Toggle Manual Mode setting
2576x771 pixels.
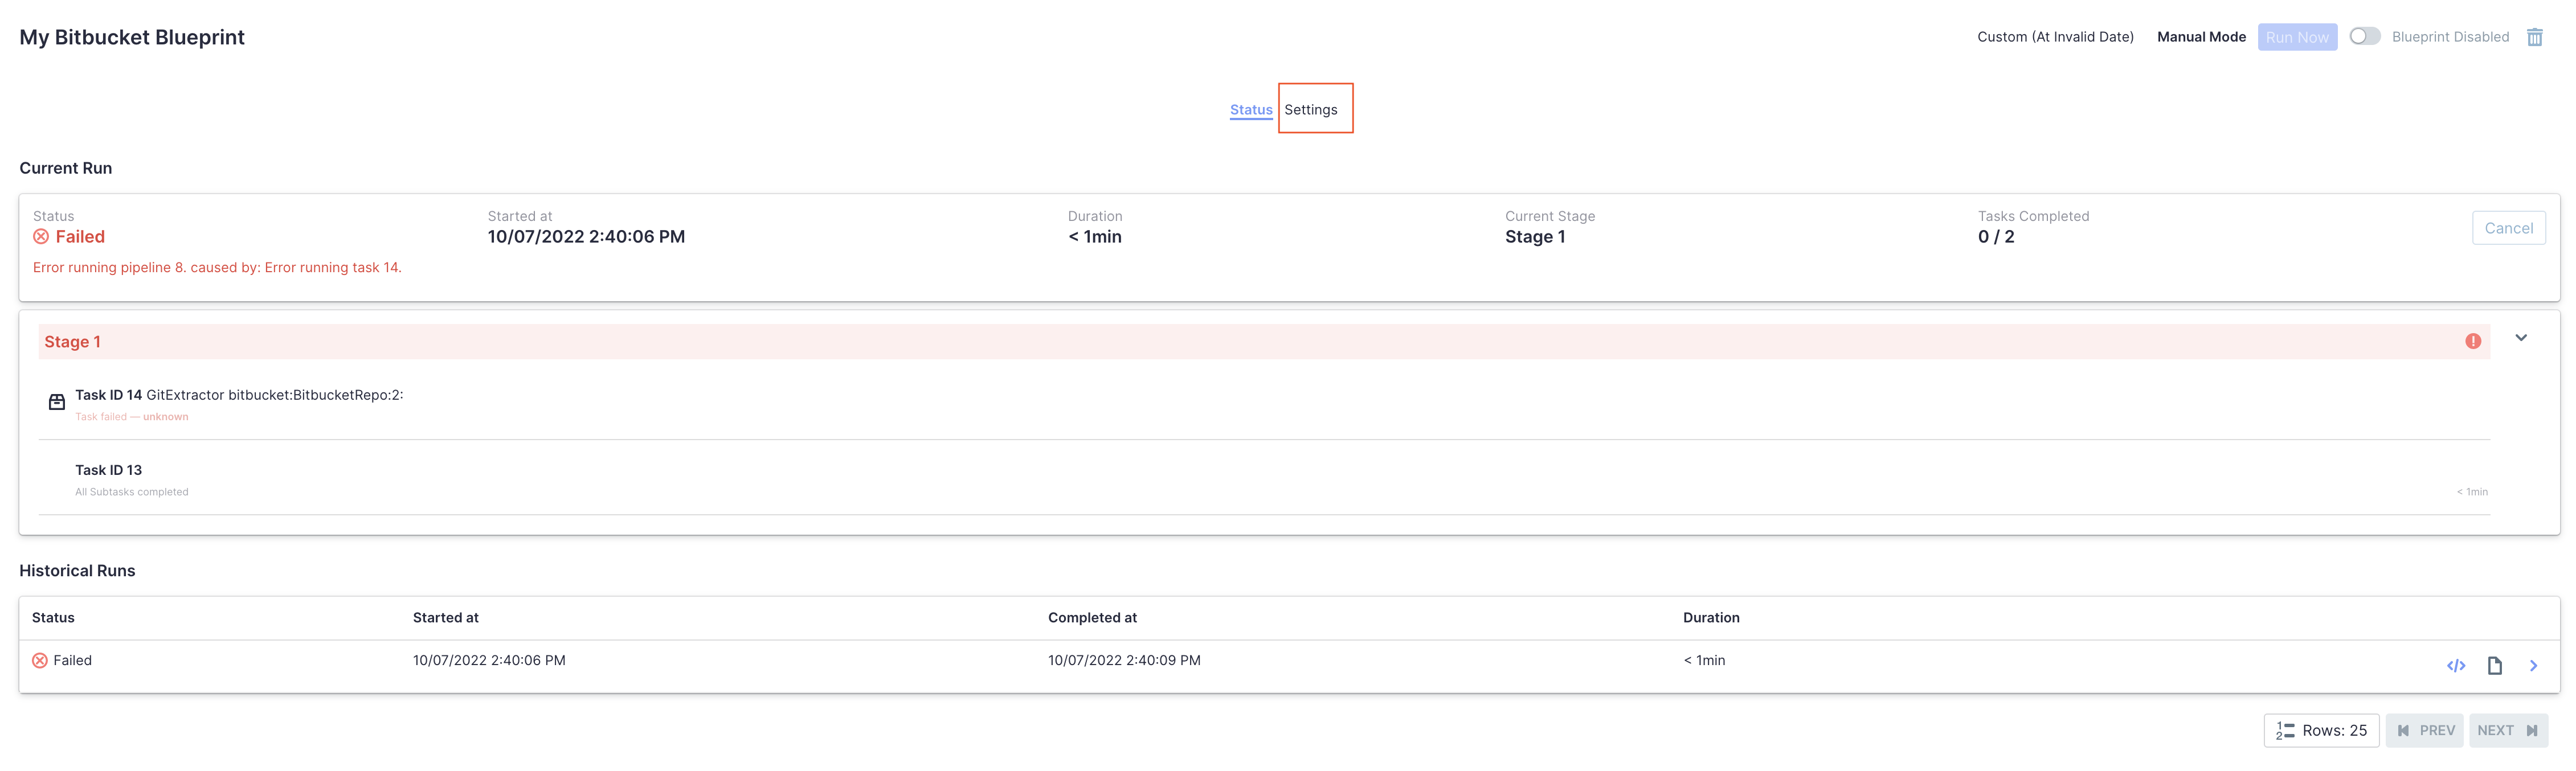2200,36
